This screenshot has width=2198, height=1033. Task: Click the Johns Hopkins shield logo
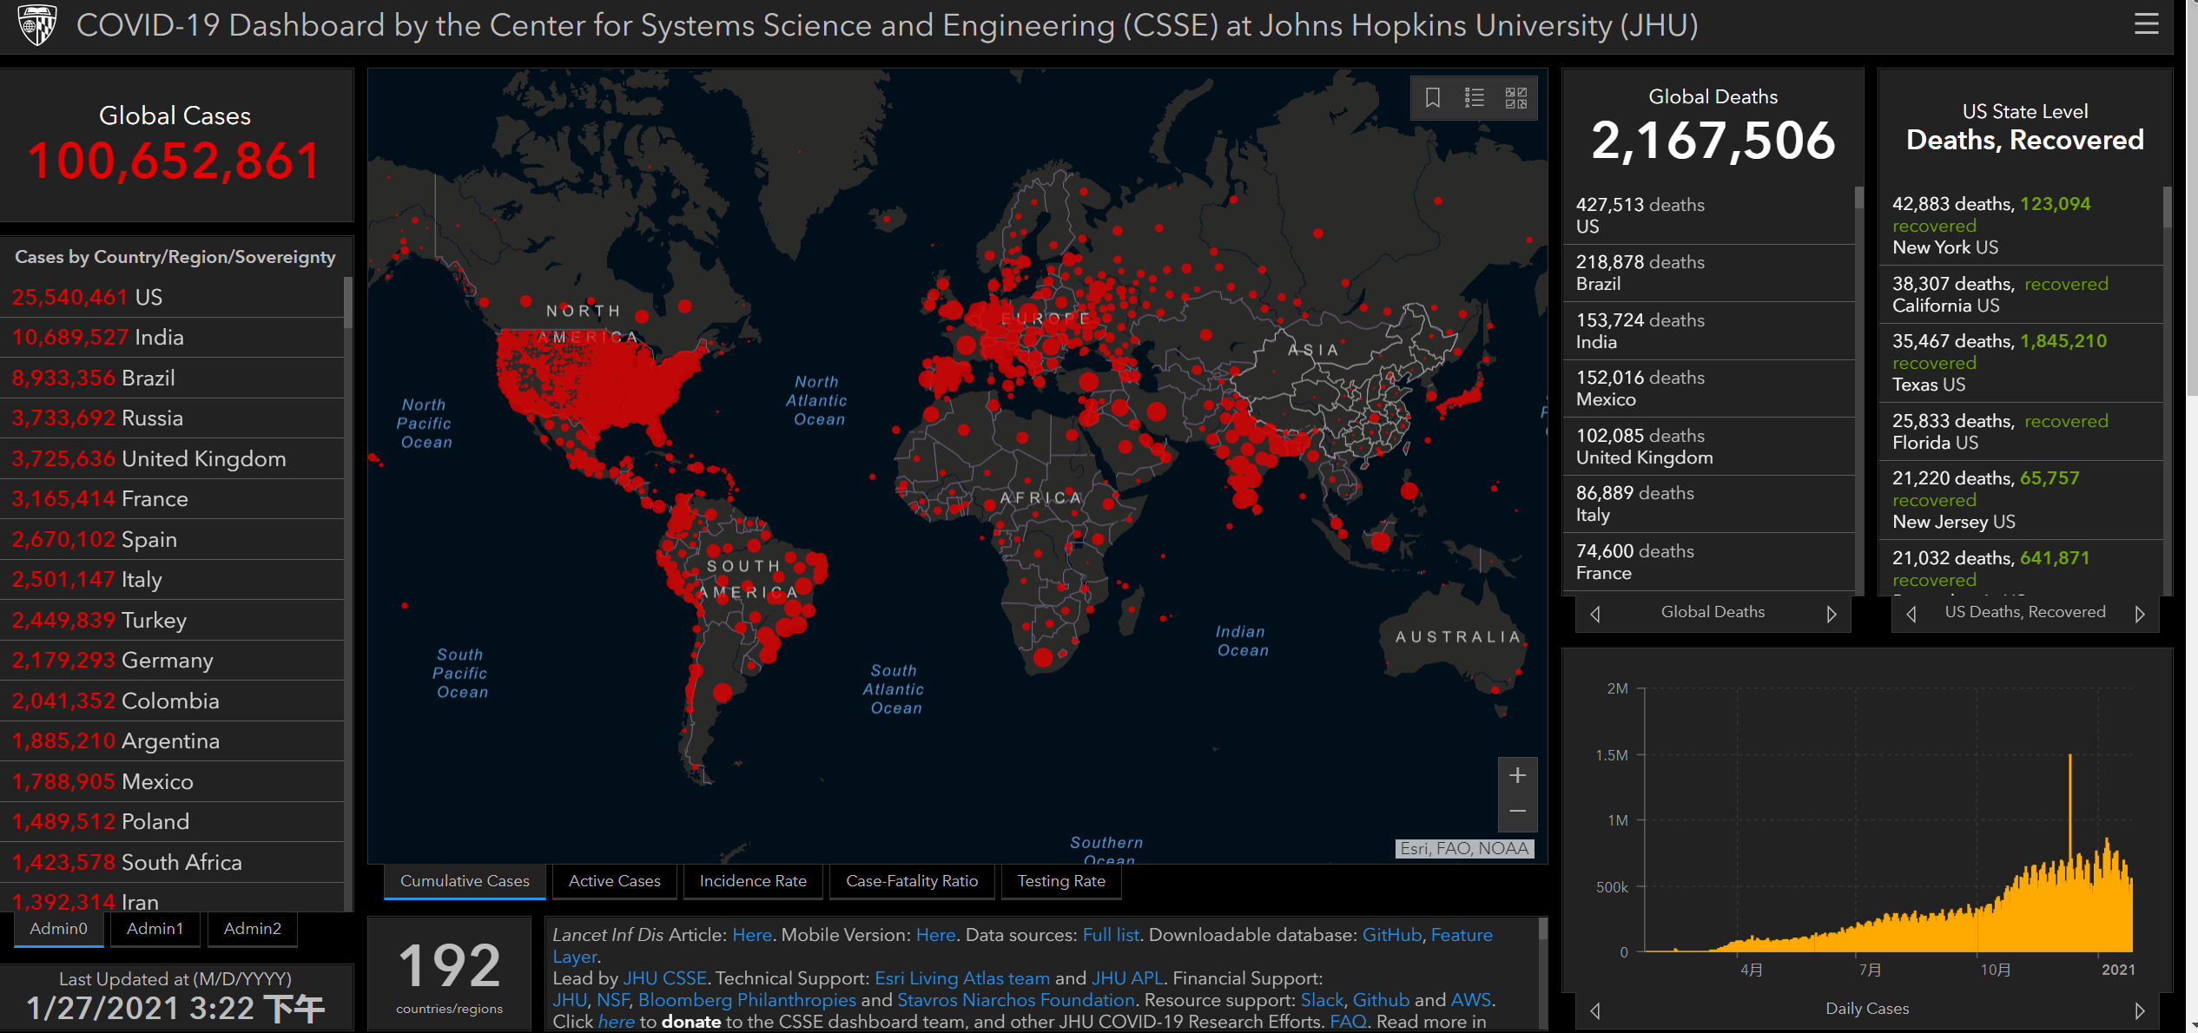(x=37, y=24)
